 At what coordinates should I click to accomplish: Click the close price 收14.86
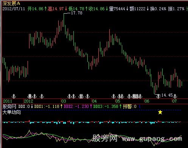coord(96,9)
